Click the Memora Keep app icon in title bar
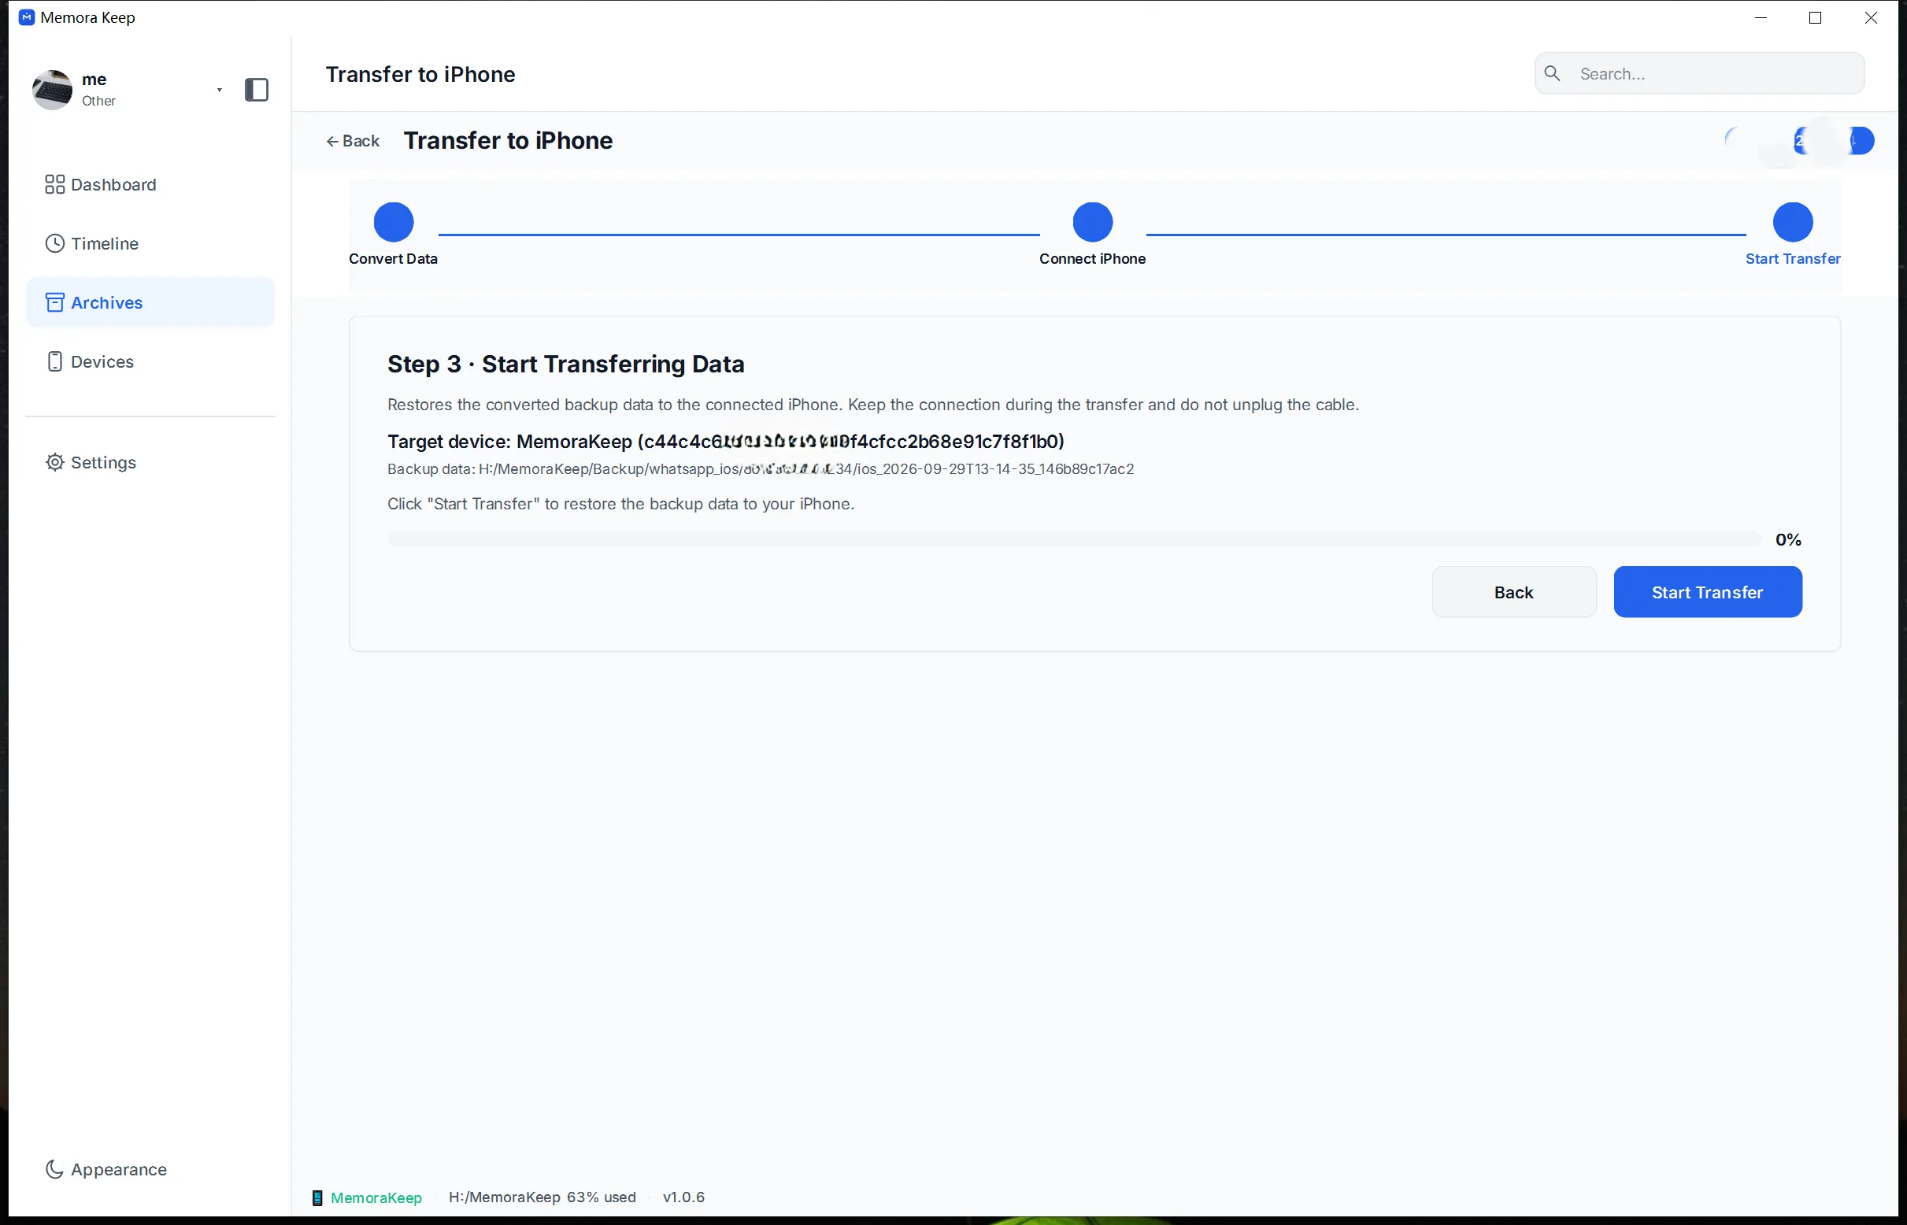 (26, 17)
